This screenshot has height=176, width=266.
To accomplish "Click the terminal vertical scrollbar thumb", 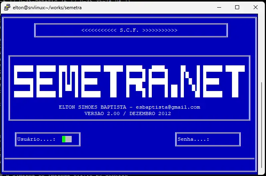I will coord(262,125).
